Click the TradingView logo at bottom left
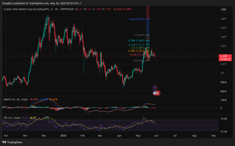Screen dimensions: 235x146 (x=12, y=142)
